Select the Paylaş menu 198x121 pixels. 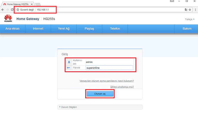coord(89,29)
